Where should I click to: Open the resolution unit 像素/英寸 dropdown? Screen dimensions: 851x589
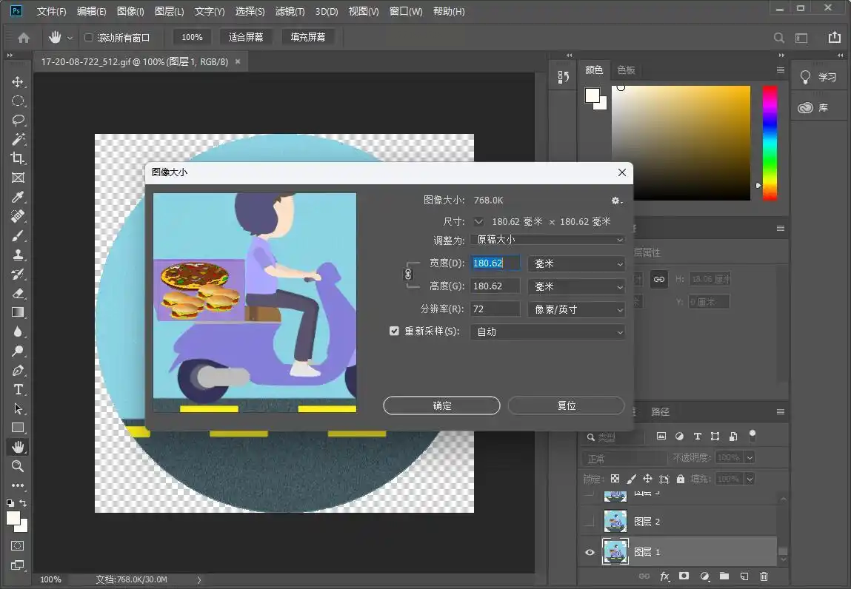point(576,309)
